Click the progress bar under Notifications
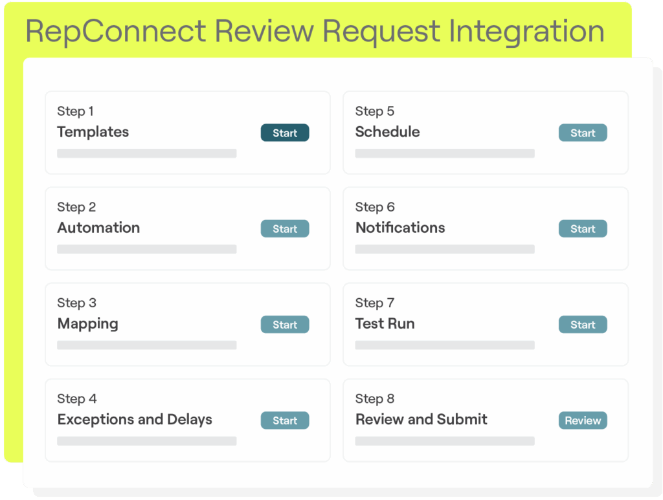This screenshot has height=500, width=663. point(445,249)
